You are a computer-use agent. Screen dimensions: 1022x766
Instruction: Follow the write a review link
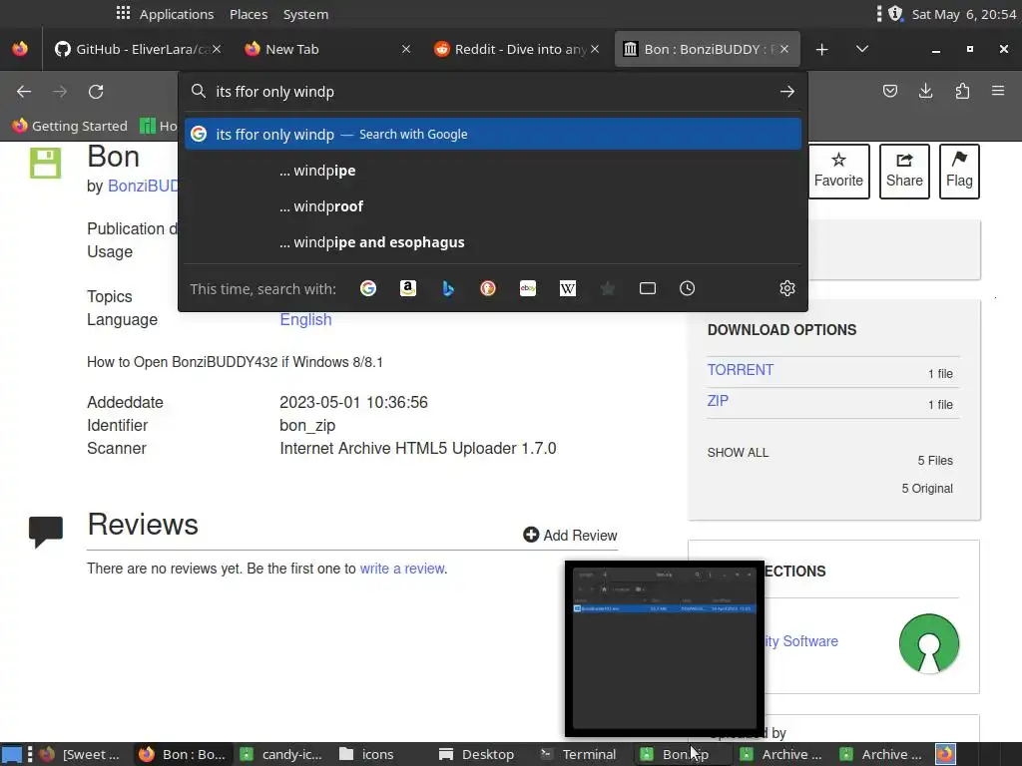(402, 569)
